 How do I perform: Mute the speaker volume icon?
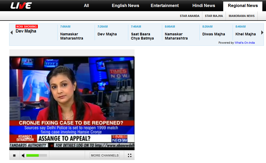click(23, 155)
